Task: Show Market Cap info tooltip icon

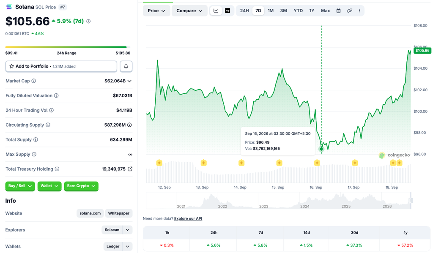Action: pos(34,81)
